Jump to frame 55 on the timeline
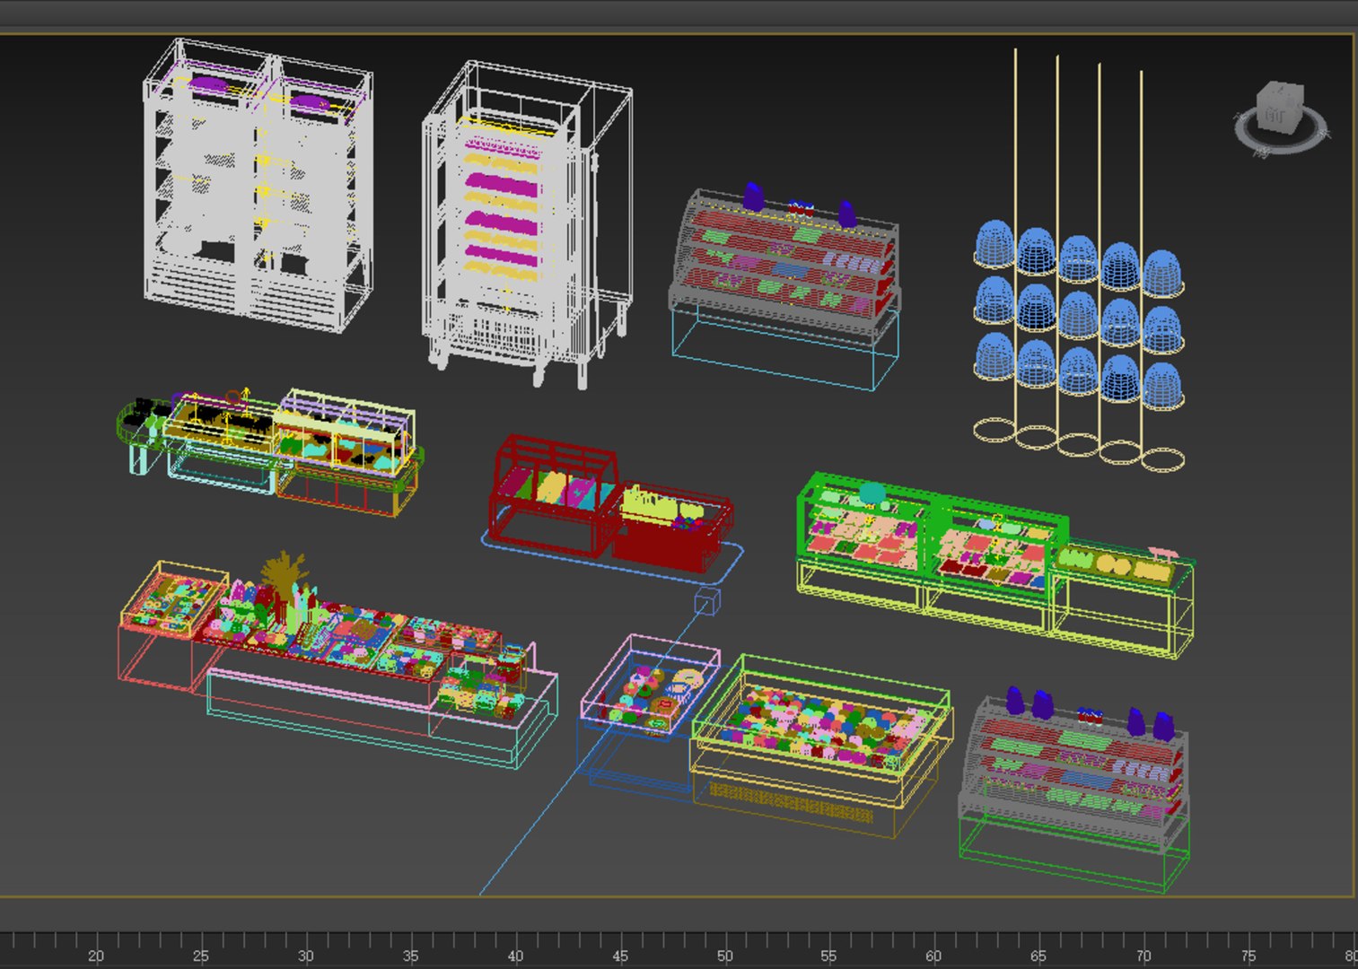Image resolution: width=1358 pixels, height=969 pixels. 828,955
